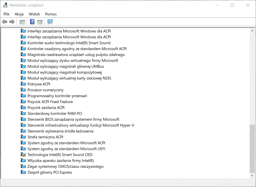This screenshot has width=256, height=187.
Task: Open the Pomoc menu
Action: coord(51,14)
